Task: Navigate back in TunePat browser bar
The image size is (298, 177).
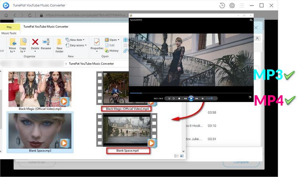Action: pyautogui.click(x=15, y=15)
